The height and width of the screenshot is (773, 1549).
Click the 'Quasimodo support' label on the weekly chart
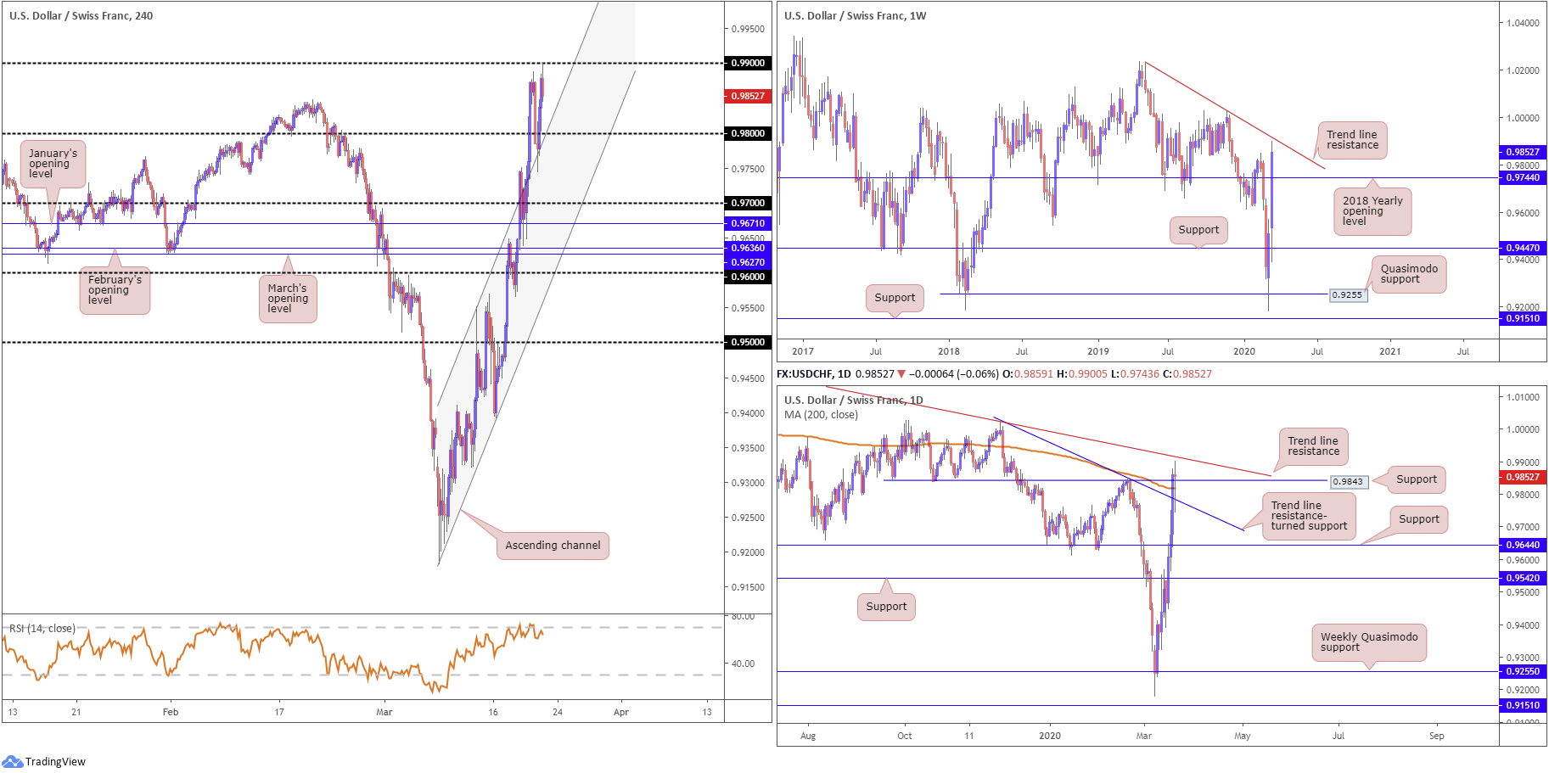(x=1409, y=274)
